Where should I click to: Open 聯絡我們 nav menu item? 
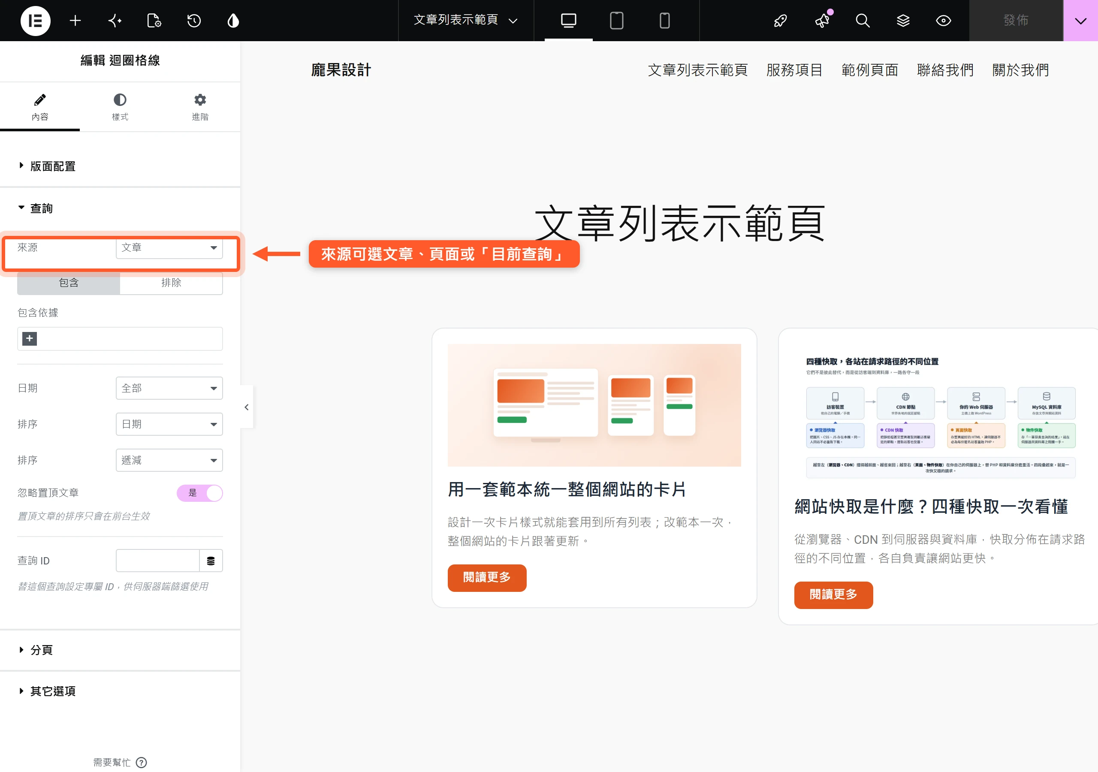pos(945,70)
